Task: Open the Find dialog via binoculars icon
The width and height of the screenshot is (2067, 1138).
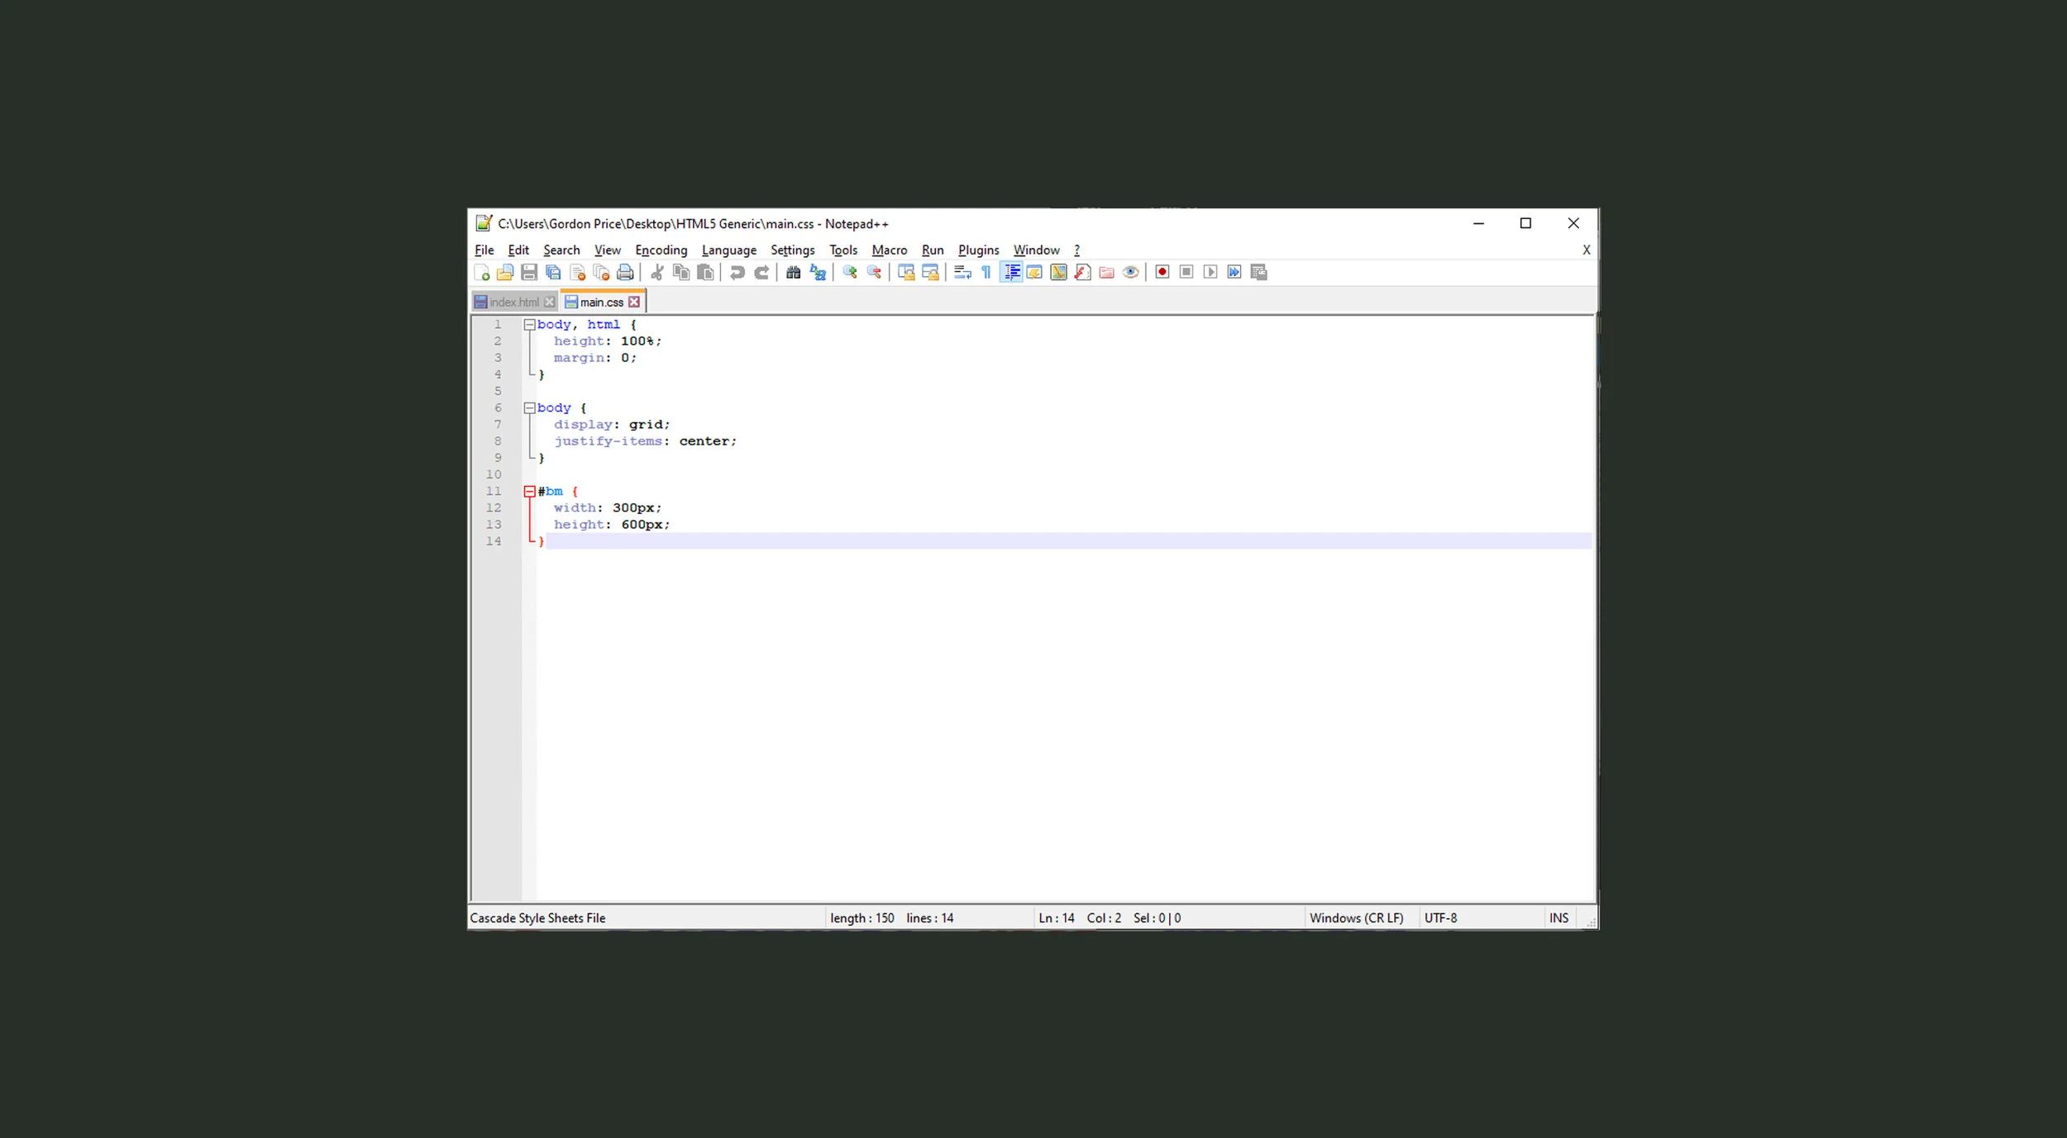Action: click(794, 272)
